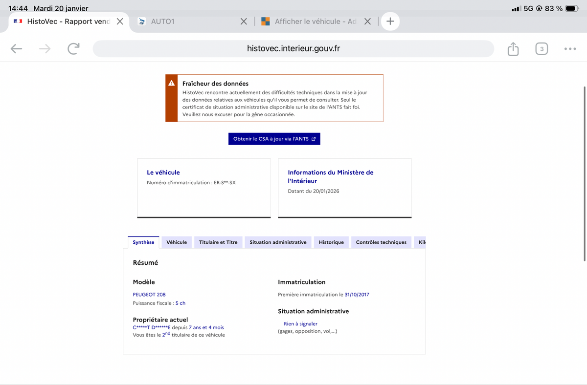Tap the browser forward arrow

45,48
